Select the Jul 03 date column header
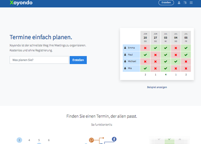201x144 pixels. (166, 38)
